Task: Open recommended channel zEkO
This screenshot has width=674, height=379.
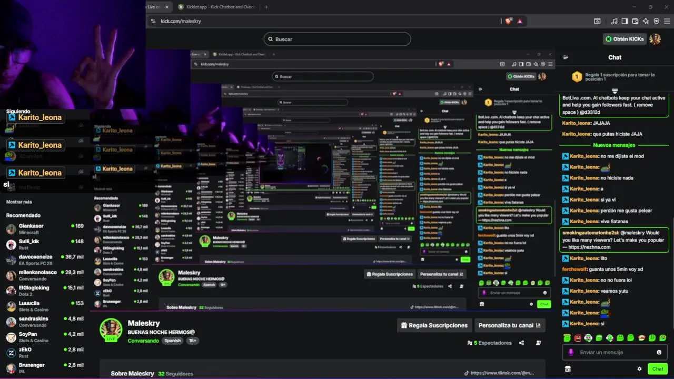Action: [45, 353]
